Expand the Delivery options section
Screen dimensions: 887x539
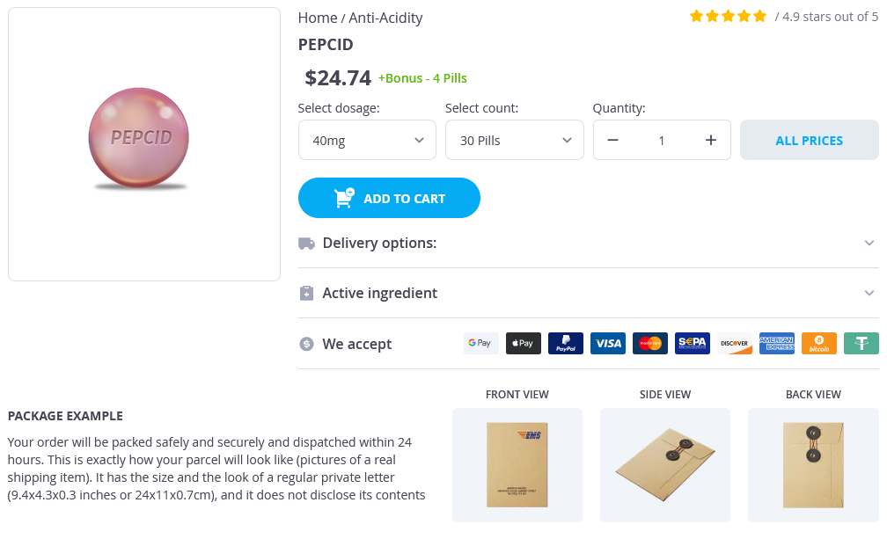[588, 244]
